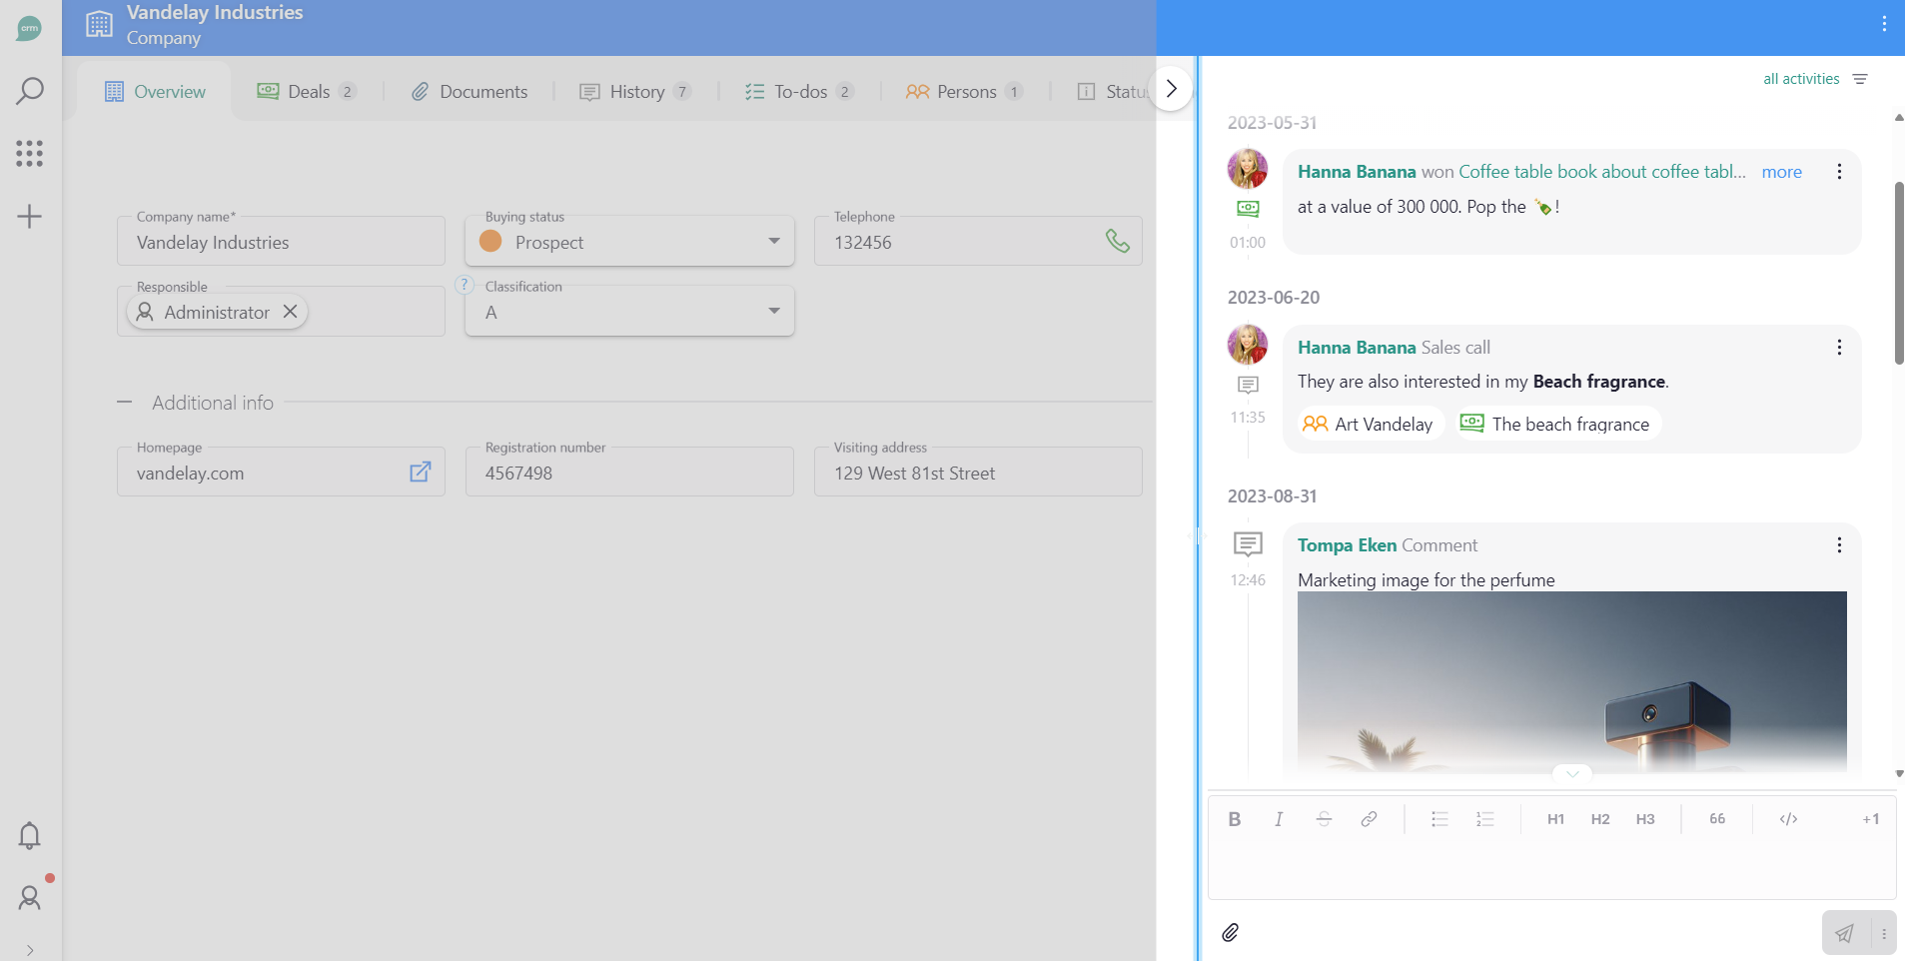
Task: Click 'more' link on Hanna's won deal
Action: [1781, 172]
